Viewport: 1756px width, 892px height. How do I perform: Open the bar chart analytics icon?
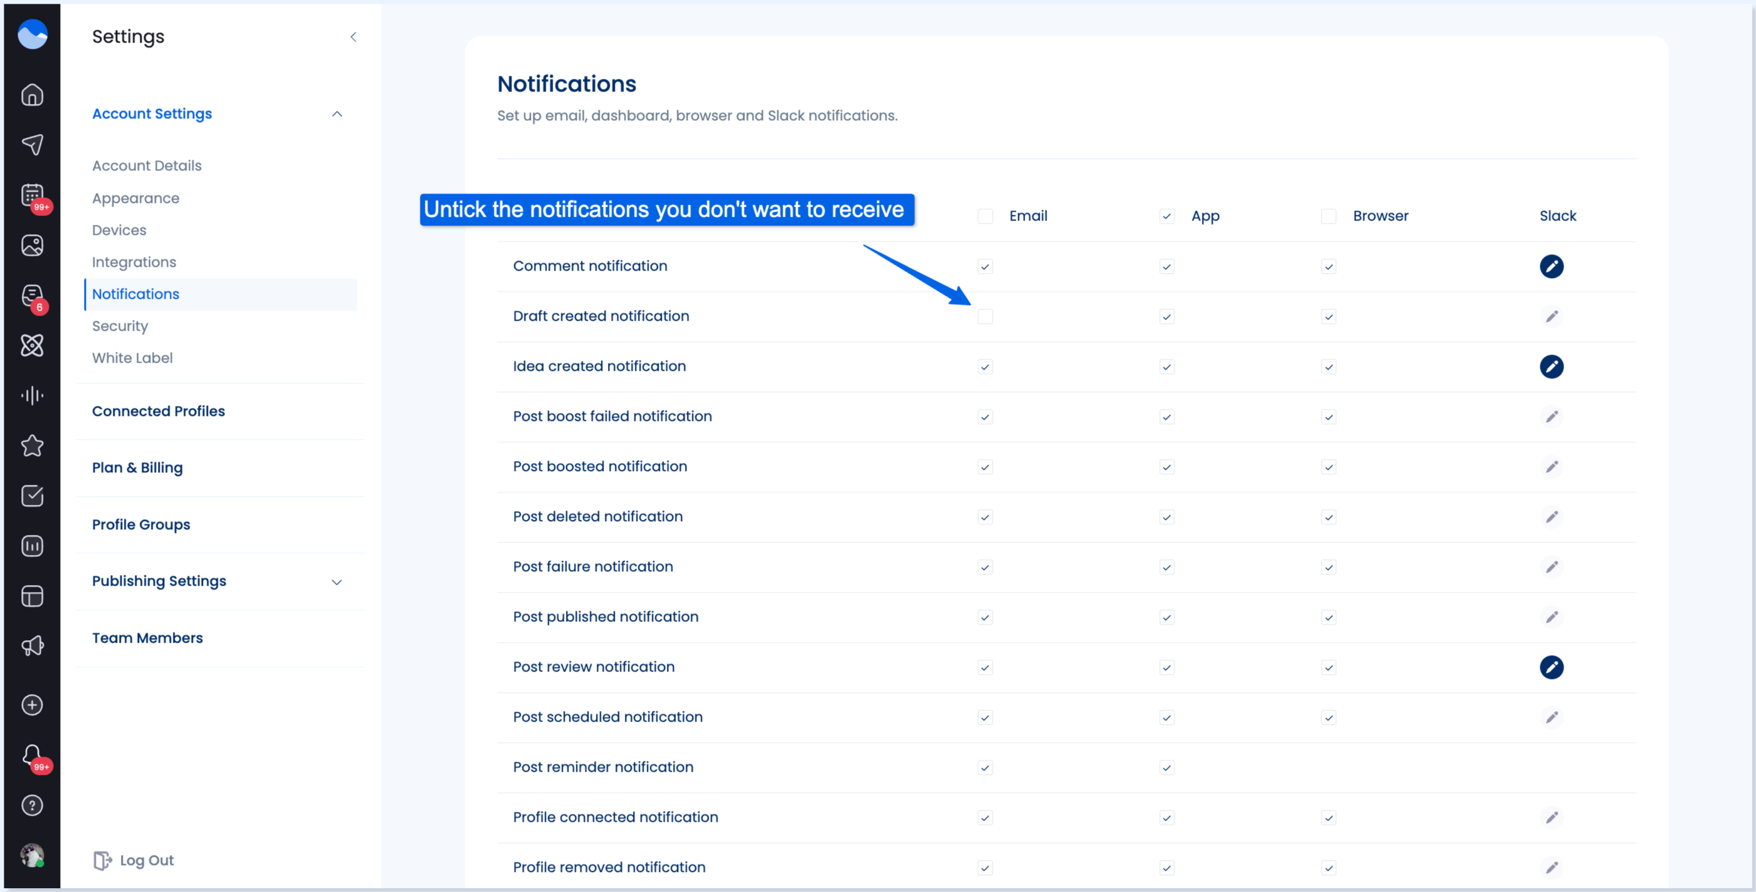[x=32, y=546]
